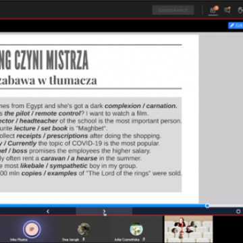Click the muted mic icon beside Ewa's name

84,240
